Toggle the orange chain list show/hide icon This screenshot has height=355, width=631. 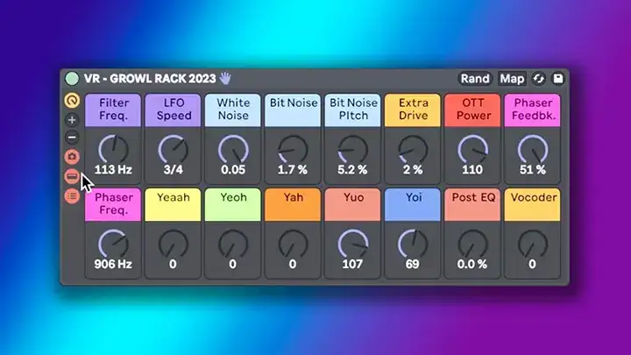click(x=72, y=176)
